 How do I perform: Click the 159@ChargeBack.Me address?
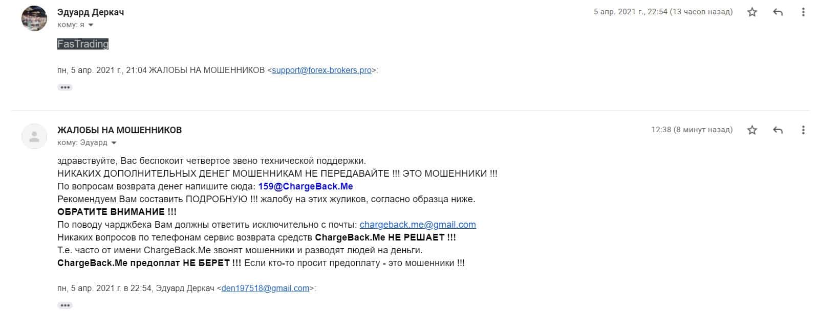coord(306,186)
